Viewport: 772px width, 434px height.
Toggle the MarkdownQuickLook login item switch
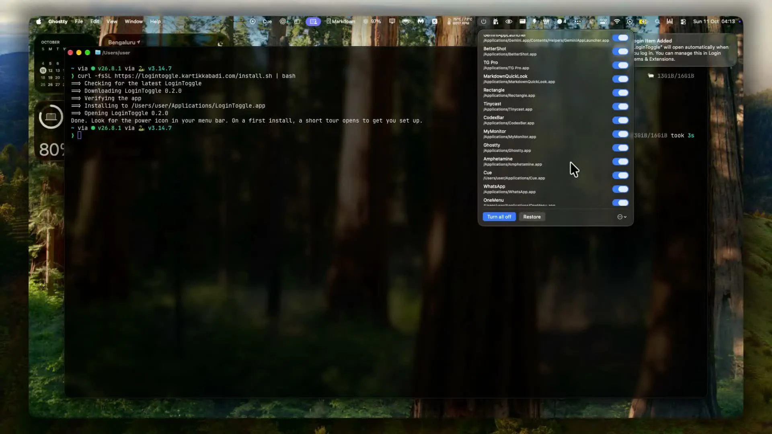(x=620, y=79)
